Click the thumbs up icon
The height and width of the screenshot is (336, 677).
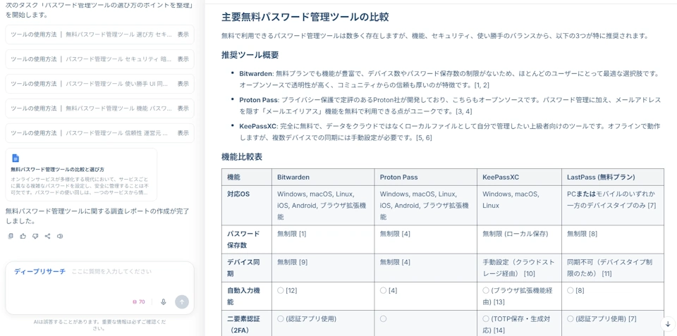pos(23,237)
